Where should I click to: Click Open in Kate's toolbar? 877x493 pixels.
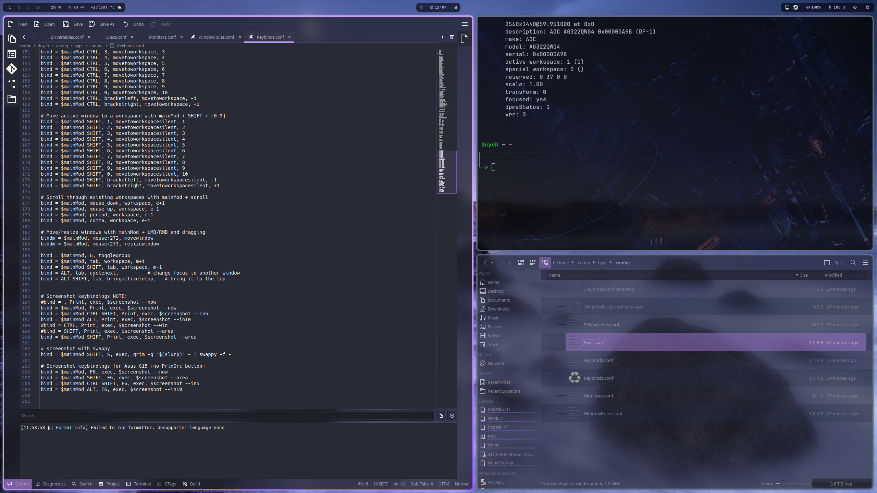pyautogui.click(x=45, y=24)
